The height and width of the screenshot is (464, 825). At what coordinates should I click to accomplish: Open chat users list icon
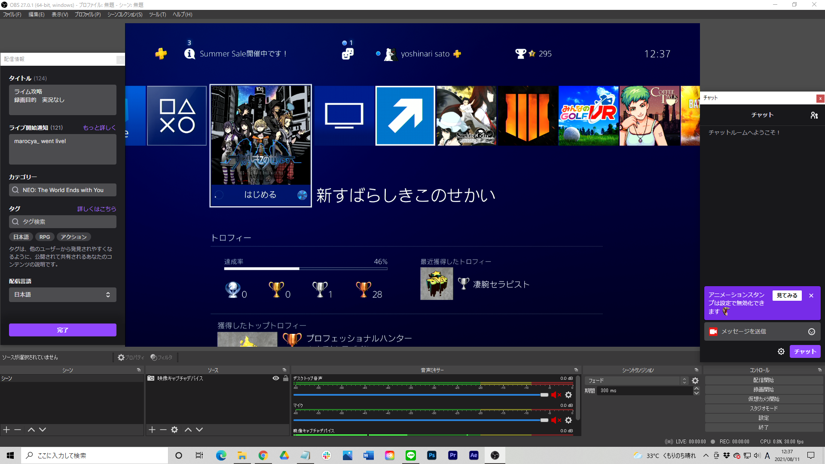814,115
